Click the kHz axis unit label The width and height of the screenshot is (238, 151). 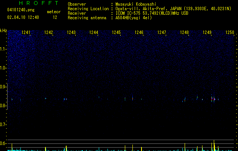click(x=3, y=31)
